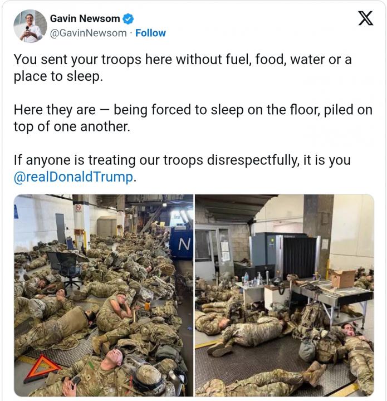View the left photo of sleeping troops

[104, 295]
